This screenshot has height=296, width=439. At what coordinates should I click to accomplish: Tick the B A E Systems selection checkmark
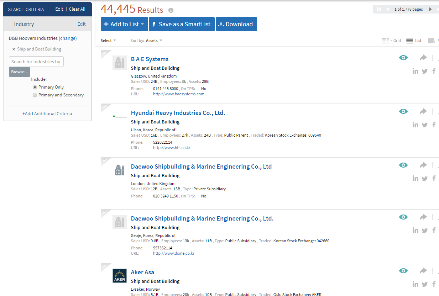[104, 53]
